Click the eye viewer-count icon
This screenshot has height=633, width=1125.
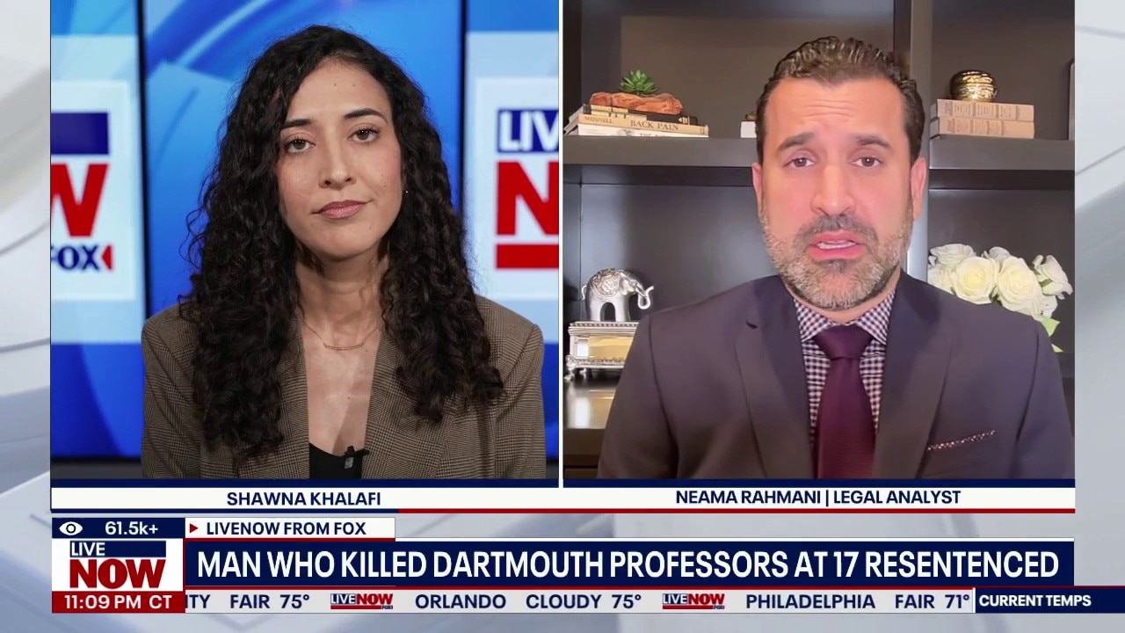click(x=71, y=528)
